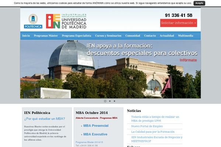This screenshot has height=147, width=221.
Task: Open news 'Todavía estás a tiempo de realizar un MBA'
Action: [x=155, y=119]
